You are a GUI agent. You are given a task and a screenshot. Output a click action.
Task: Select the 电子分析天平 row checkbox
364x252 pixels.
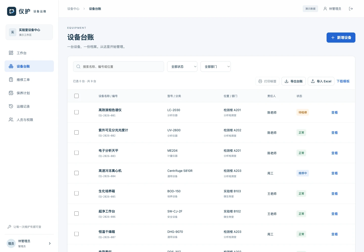pyautogui.click(x=77, y=153)
